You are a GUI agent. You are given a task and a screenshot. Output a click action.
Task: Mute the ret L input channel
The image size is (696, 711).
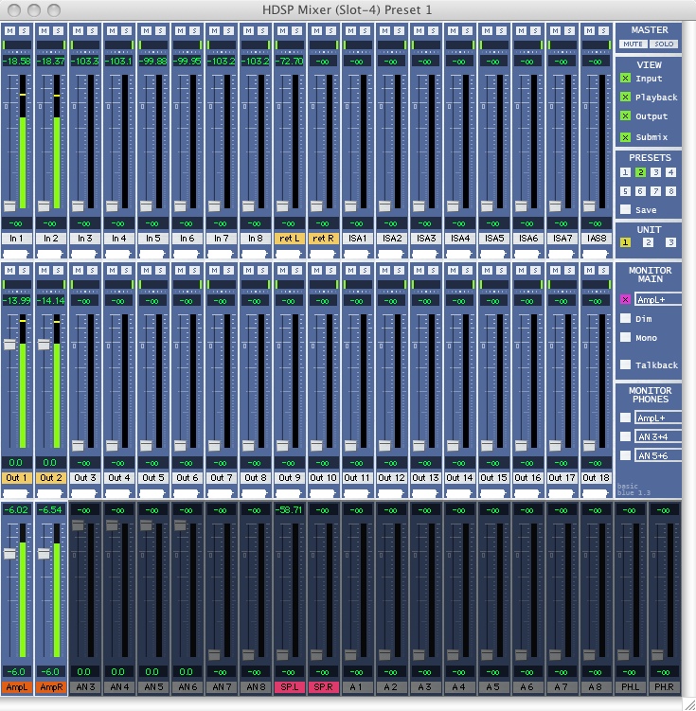(x=282, y=30)
